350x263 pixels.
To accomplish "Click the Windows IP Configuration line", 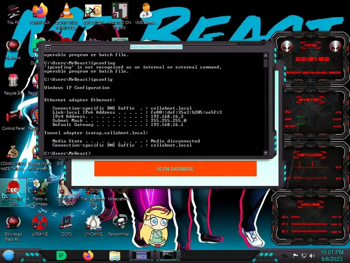I will tap(77, 88).
